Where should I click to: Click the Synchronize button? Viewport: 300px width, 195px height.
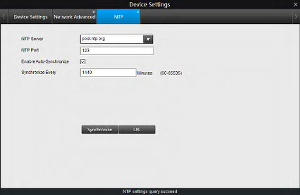[x=100, y=130]
